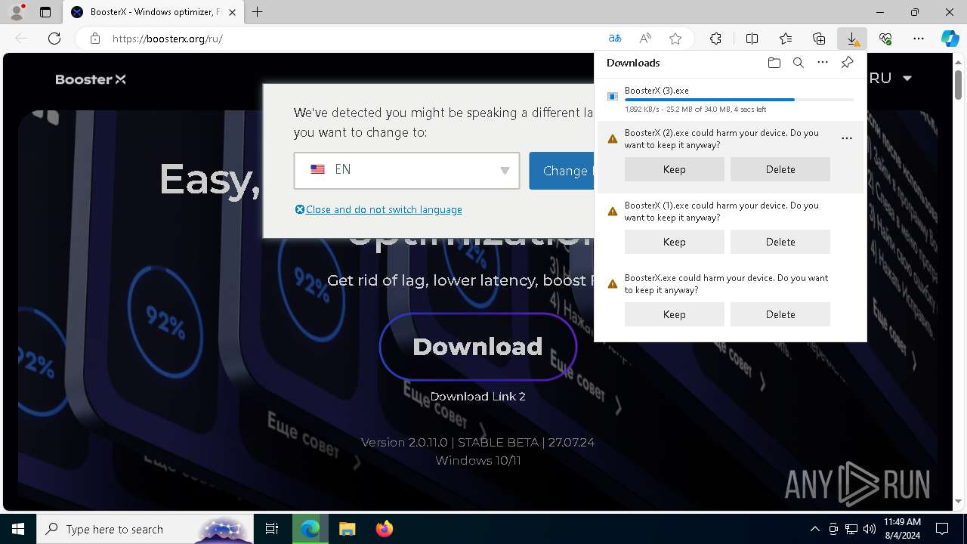Search downloads with magnifier icon
This screenshot has height=544, width=967.
798,63
